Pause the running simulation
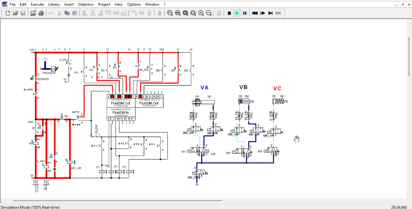The image size is (412, 209). coord(244,13)
